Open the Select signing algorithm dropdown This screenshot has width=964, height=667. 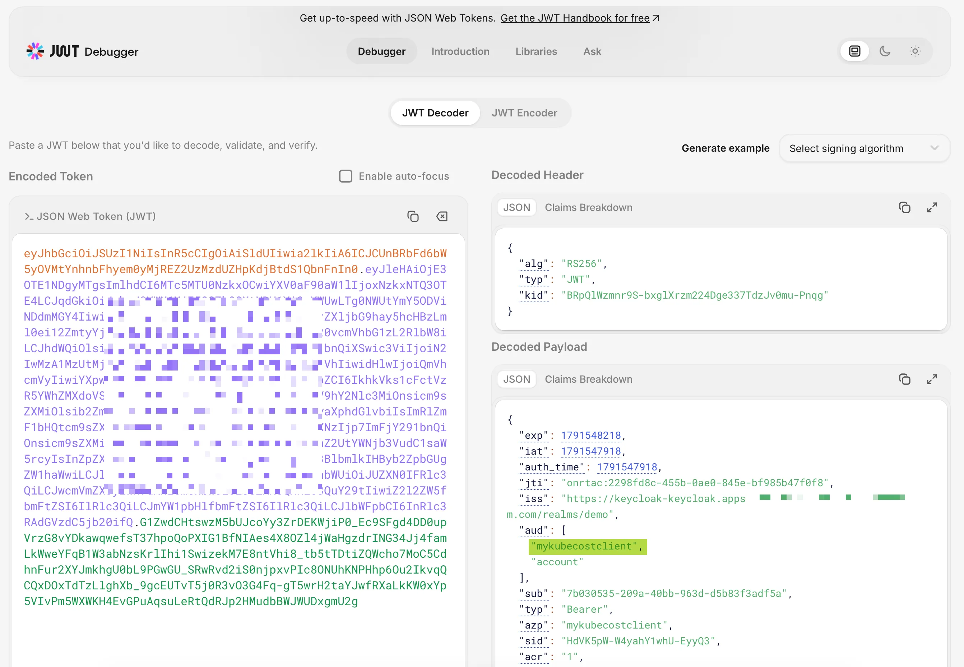coord(865,148)
